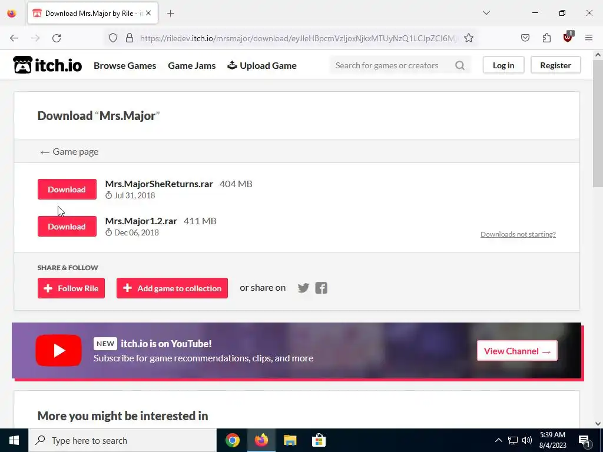Open the Firefox hamburger application menu
Viewport: 603px width, 452px height.
[589, 38]
